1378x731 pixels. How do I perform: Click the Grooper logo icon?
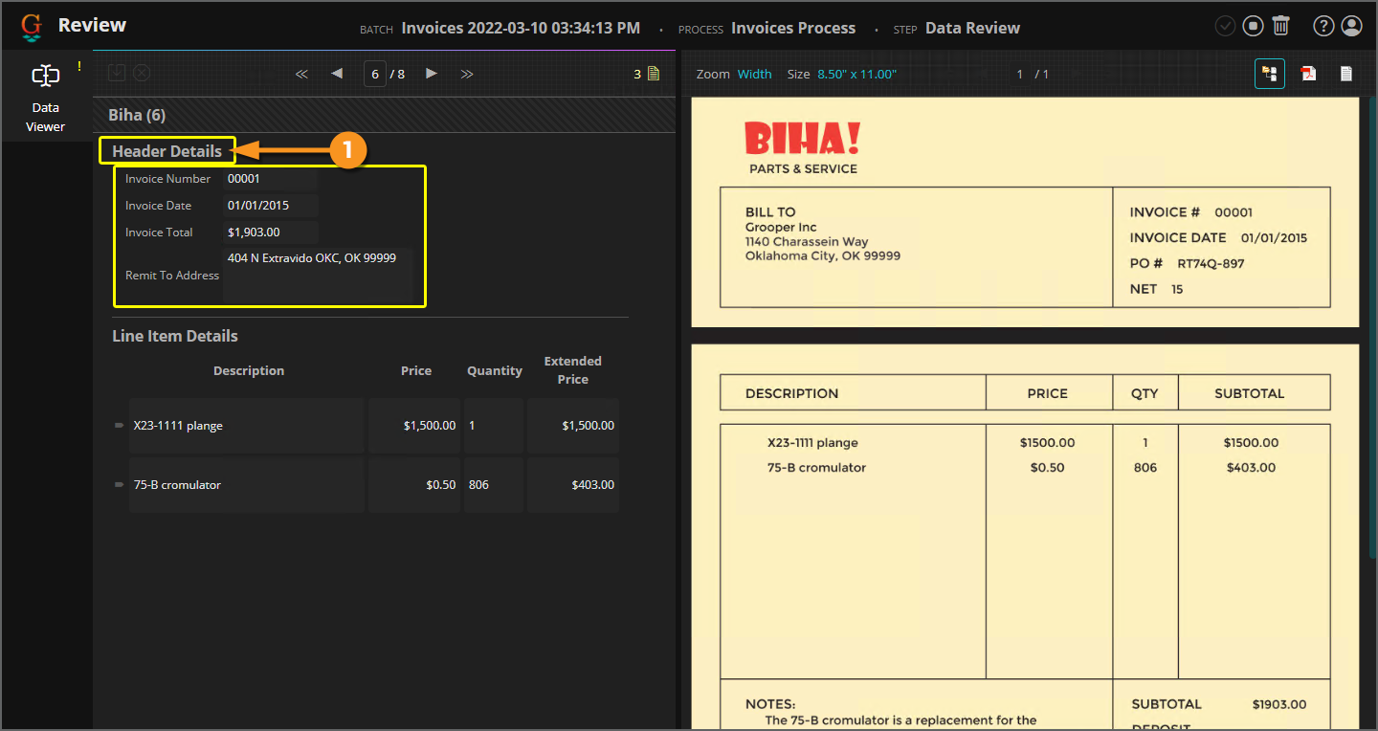pos(32,27)
